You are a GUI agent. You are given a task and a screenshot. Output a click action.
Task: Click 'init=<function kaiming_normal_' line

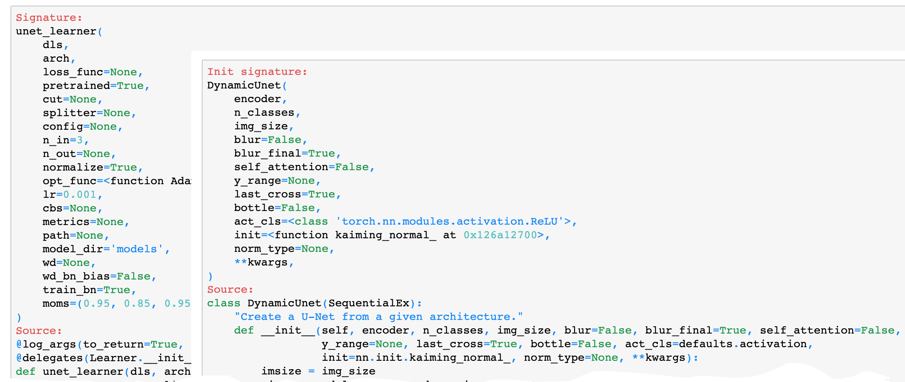point(392,235)
